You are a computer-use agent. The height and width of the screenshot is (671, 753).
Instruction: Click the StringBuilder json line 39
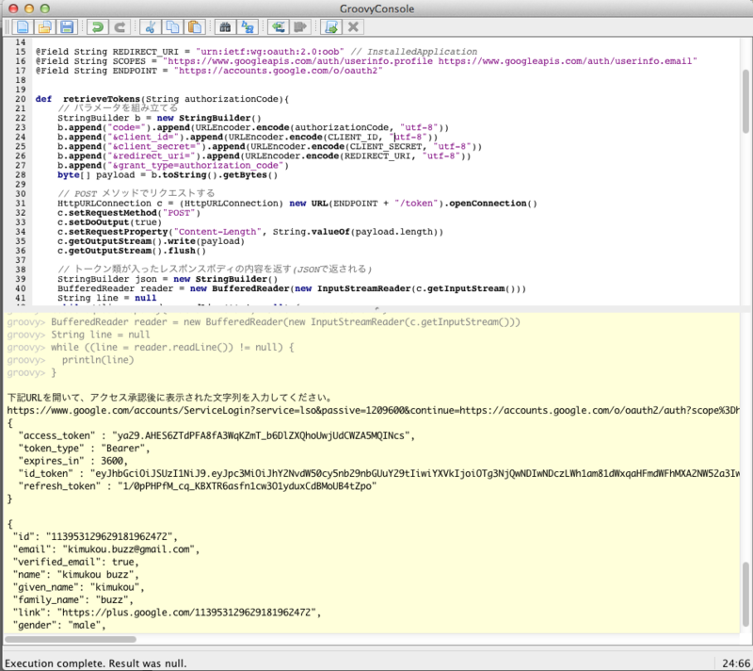coord(168,279)
